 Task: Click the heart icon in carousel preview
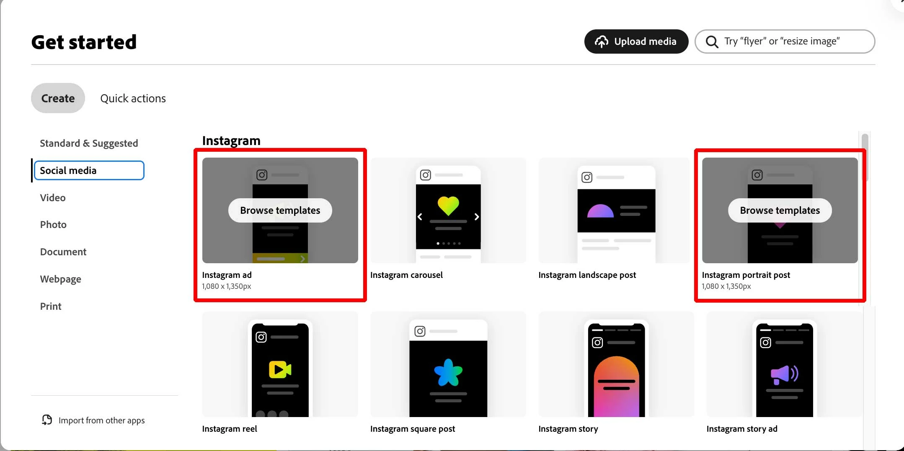point(448,205)
